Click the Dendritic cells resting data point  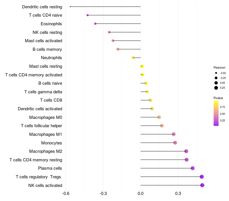[x=70, y=7]
